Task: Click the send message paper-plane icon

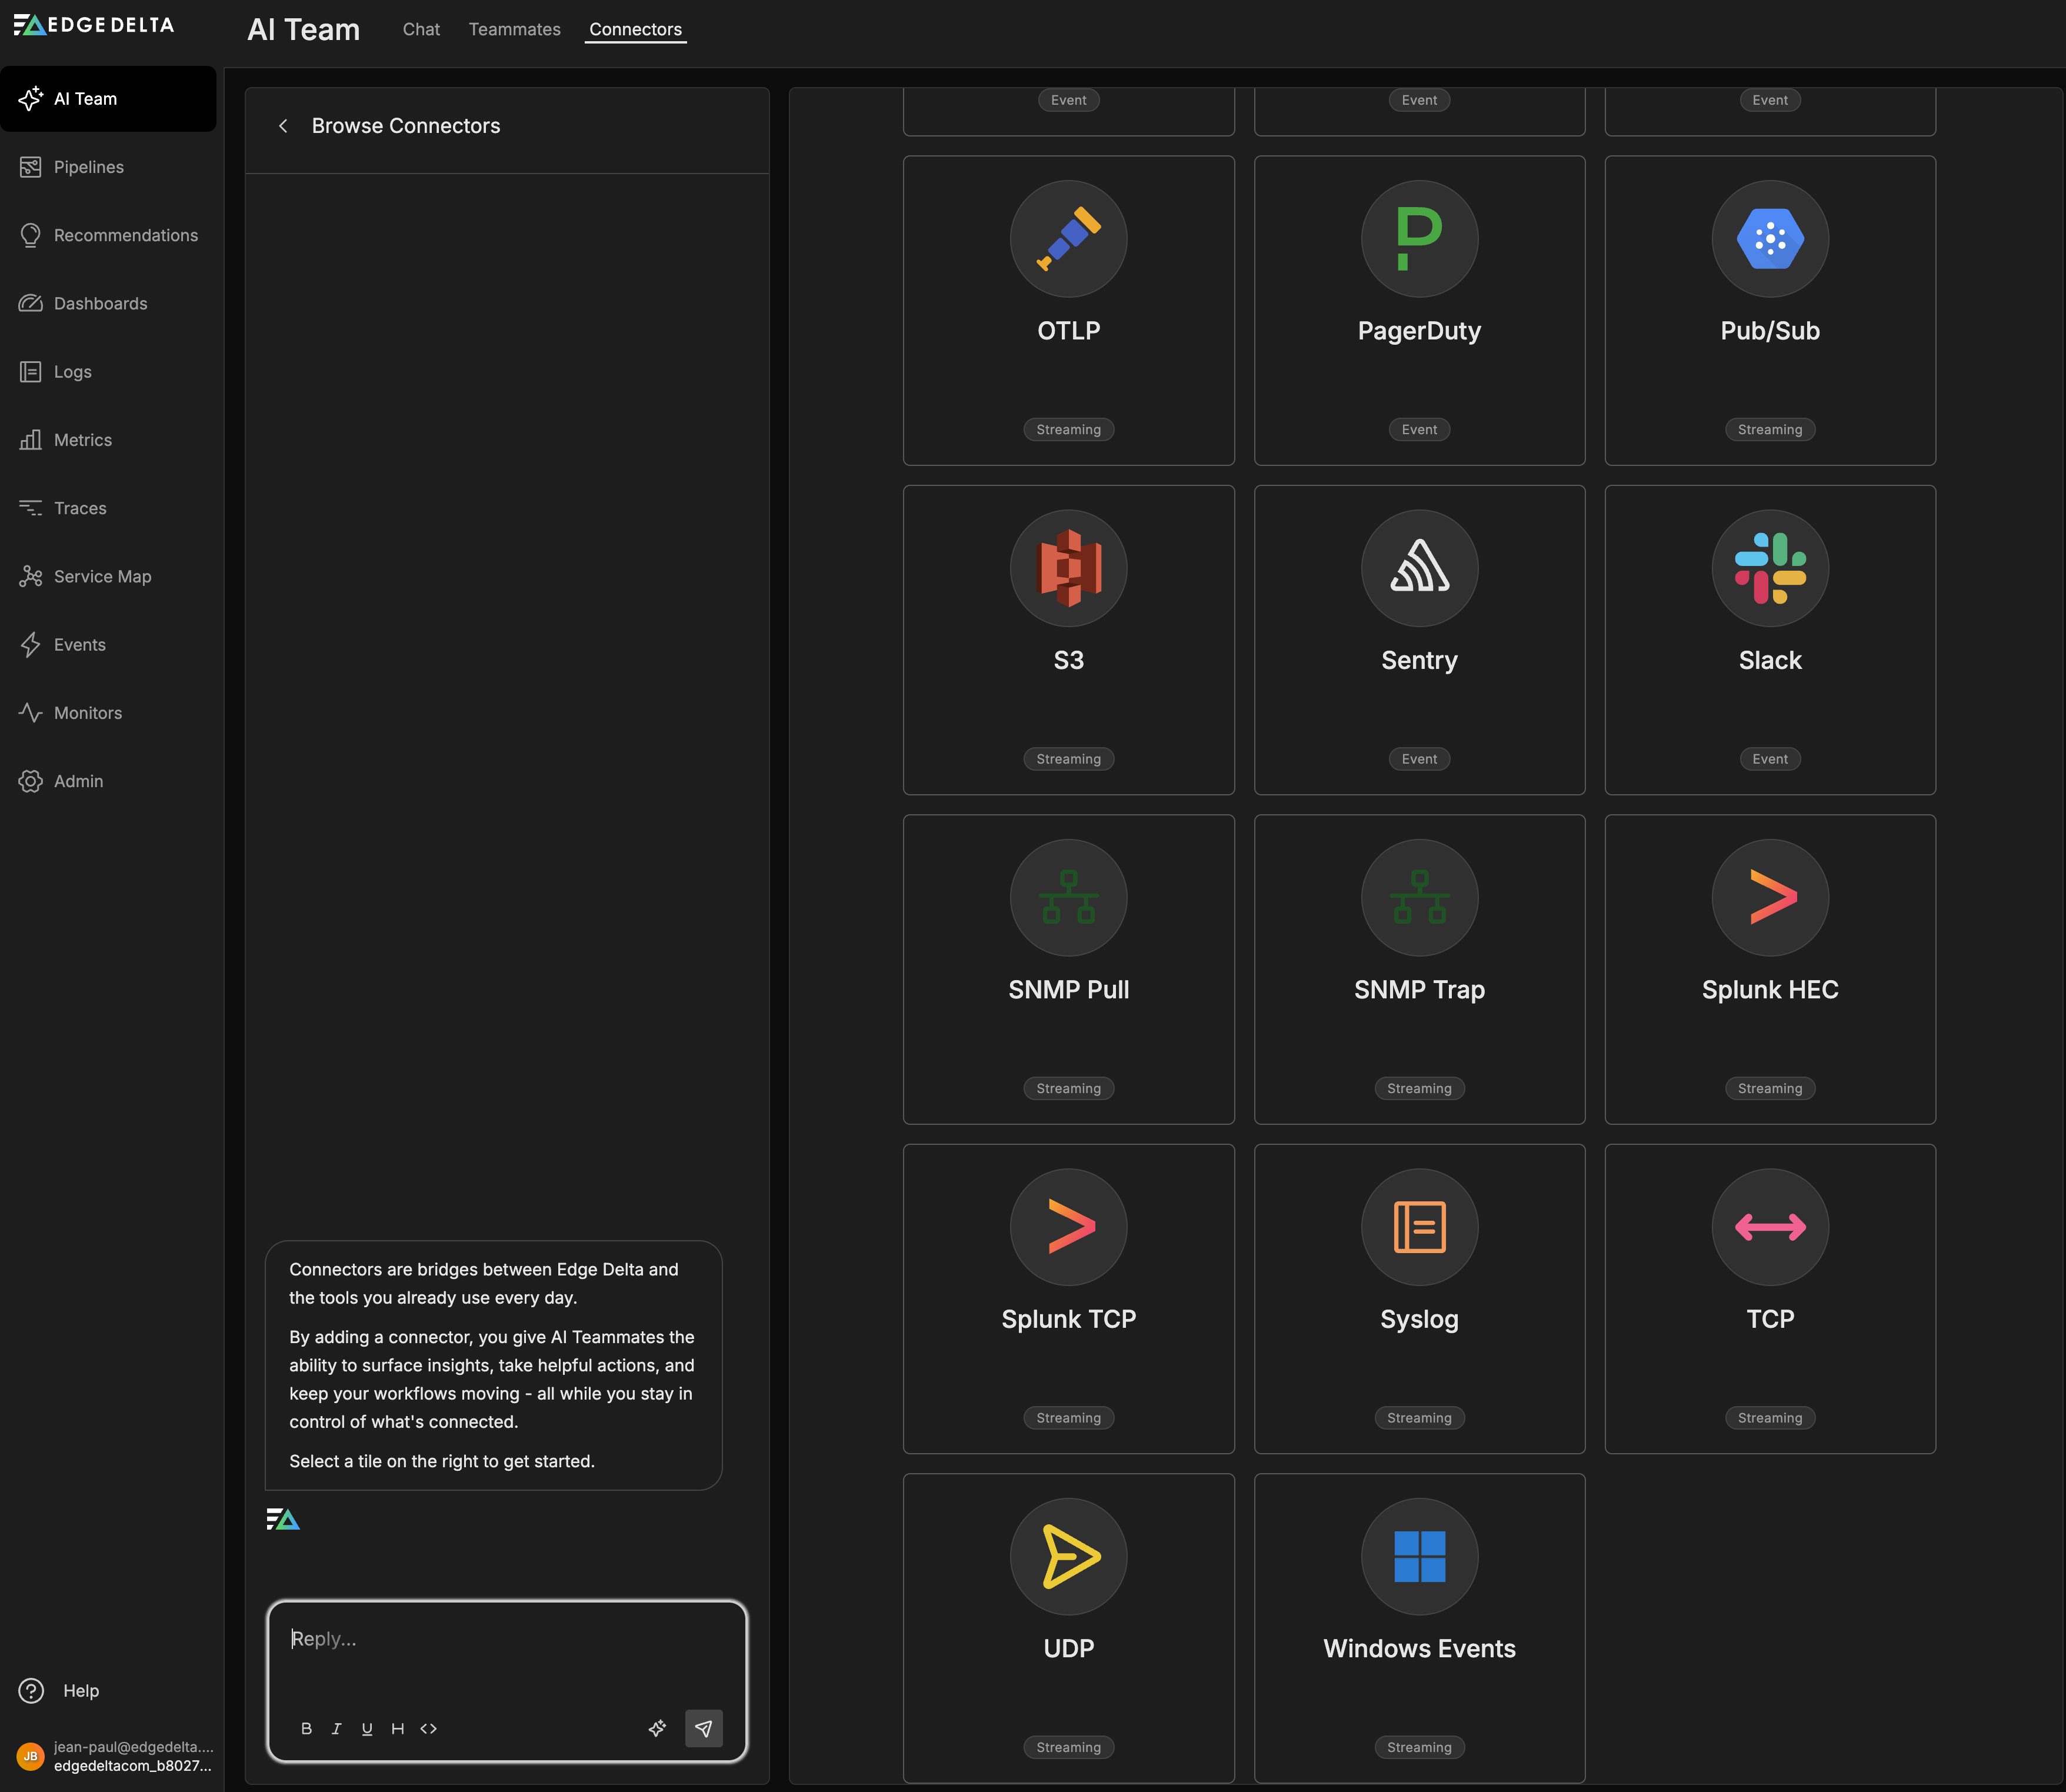Action: 703,1728
